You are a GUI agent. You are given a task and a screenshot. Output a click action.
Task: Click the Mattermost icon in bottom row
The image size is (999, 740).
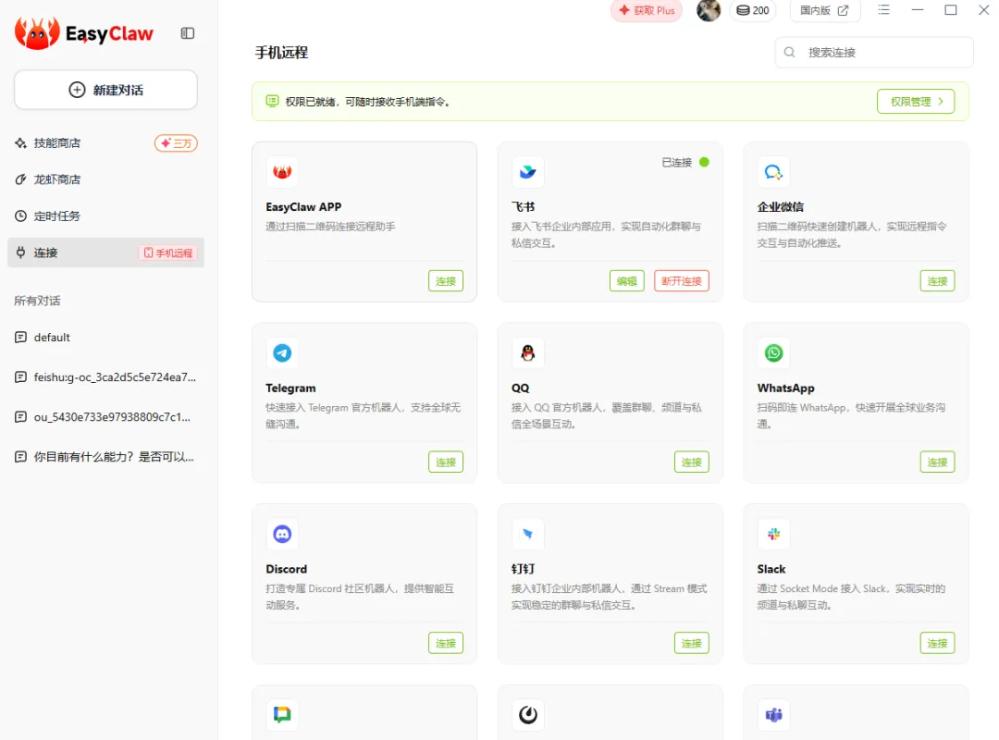(527, 714)
